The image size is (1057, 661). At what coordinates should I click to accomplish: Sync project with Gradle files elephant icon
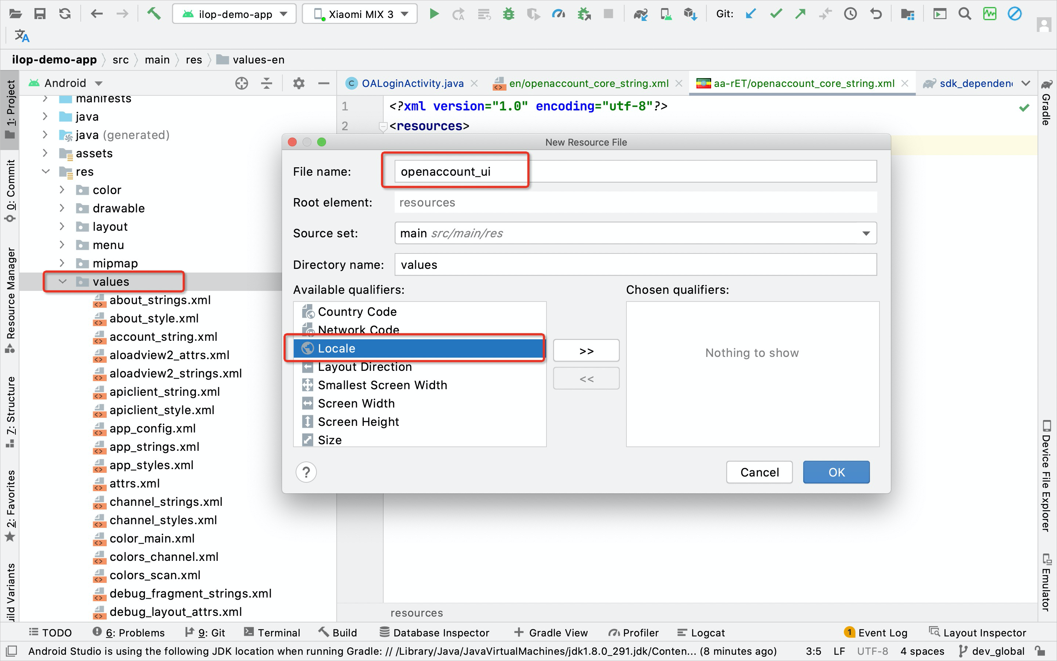640,14
